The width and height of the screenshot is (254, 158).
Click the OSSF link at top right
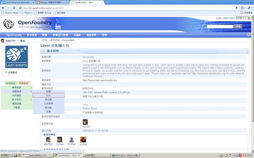pyautogui.click(x=219, y=18)
